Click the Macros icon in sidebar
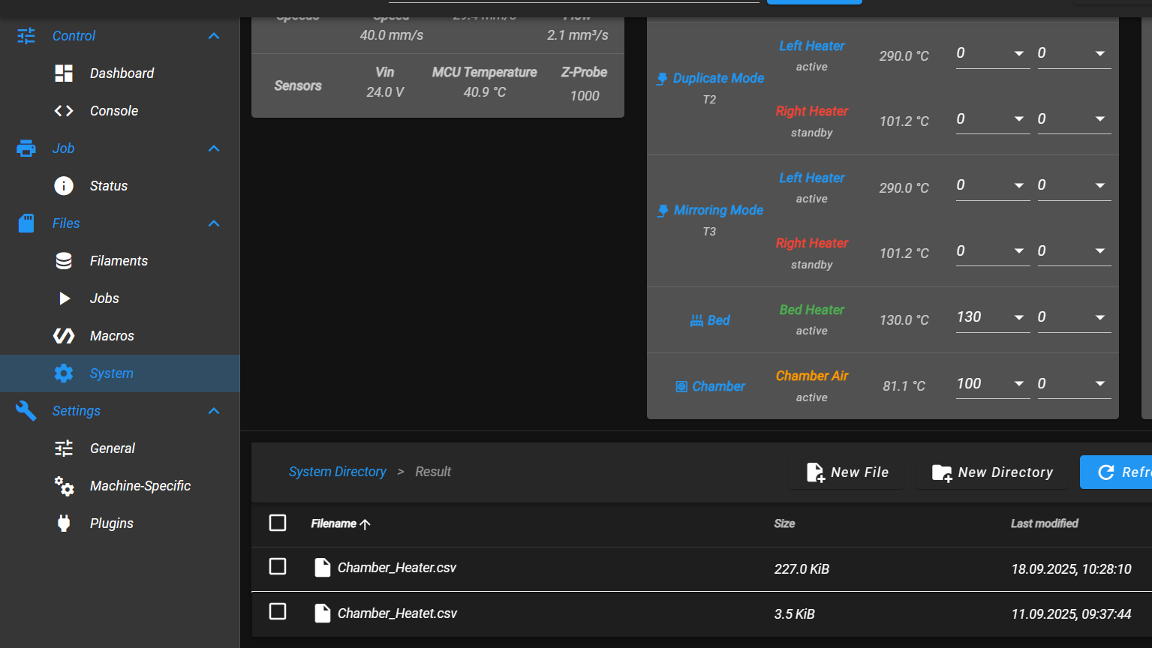The height and width of the screenshot is (648, 1152). 64,335
